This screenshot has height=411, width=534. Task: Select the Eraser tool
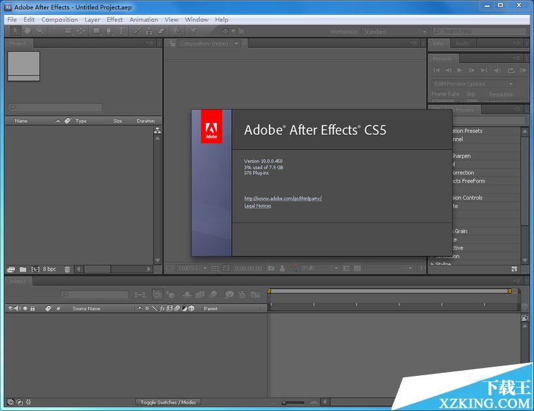[161, 31]
